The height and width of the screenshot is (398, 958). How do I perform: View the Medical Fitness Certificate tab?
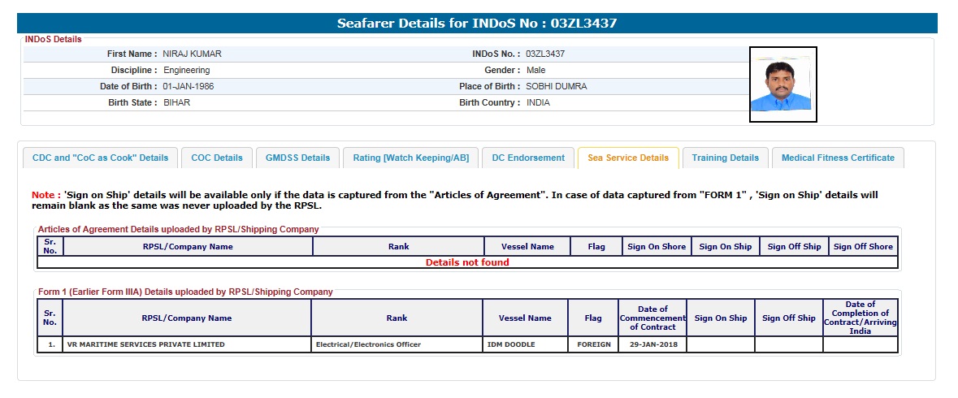tap(838, 158)
